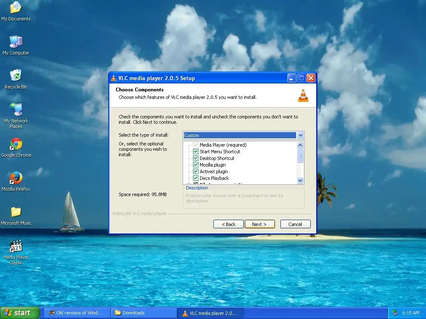Select the Recycle Bin icon
Viewport: 426px width, 319px height.
(x=16, y=79)
